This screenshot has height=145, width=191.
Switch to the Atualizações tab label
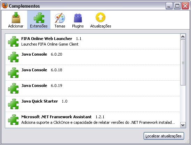[x=101, y=26]
